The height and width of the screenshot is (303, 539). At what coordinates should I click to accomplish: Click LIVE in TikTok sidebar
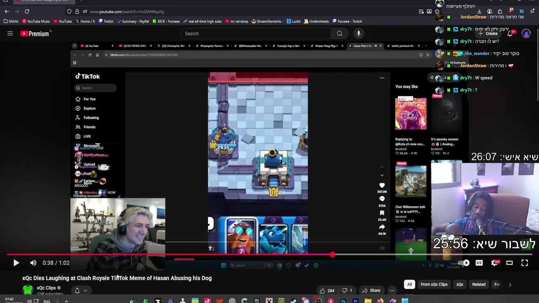point(83,136)
